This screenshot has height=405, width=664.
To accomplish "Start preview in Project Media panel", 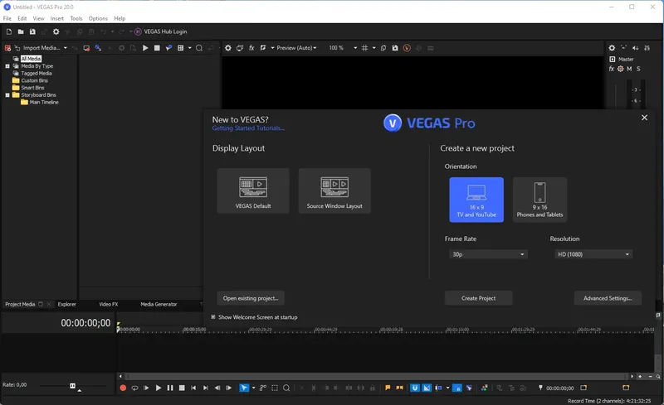I will (x=145, y=48).
